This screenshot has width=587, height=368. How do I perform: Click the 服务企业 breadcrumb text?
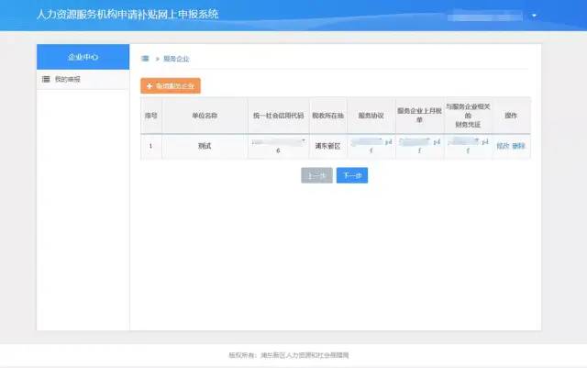click(176, 58)
